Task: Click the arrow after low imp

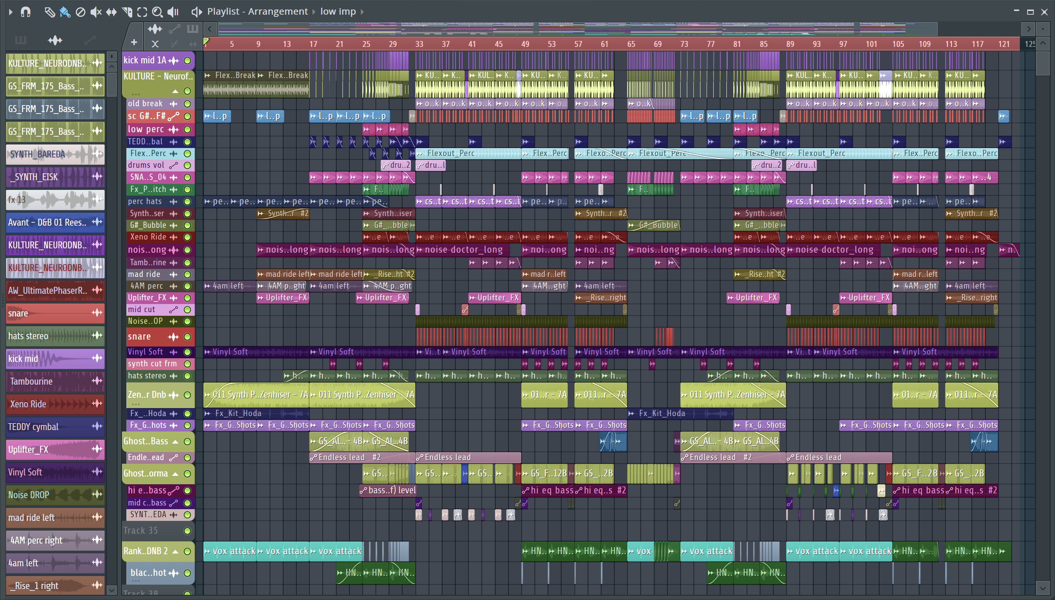Action: point(362,12)
